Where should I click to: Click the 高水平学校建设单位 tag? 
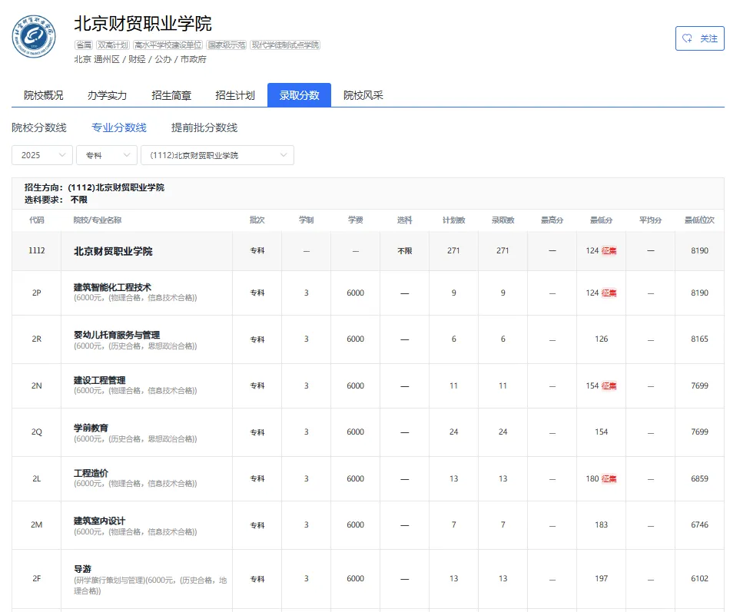[168, 45]
